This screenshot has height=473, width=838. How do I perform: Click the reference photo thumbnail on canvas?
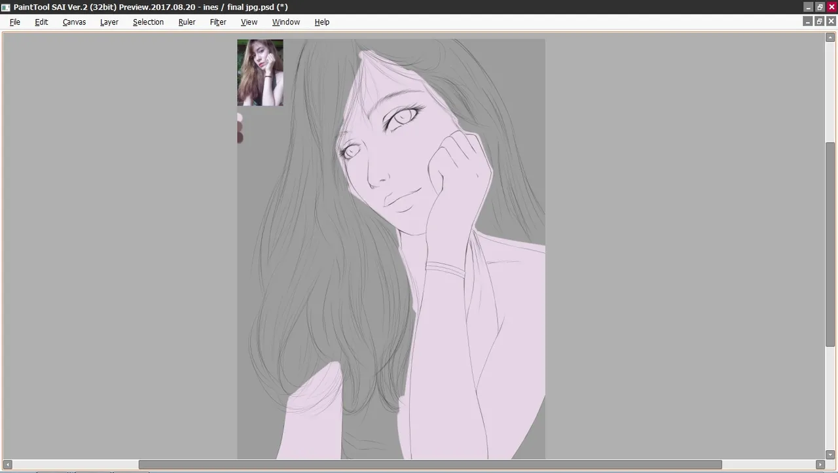pyautogui.click(x=260, y=73)
